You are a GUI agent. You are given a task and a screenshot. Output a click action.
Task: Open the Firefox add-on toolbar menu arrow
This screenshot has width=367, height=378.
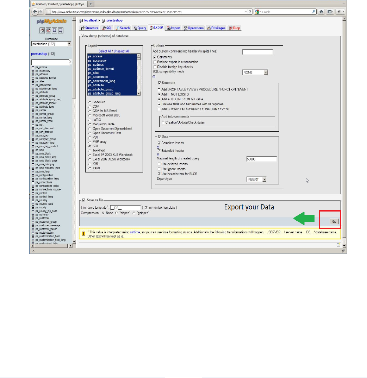[344, 12]
